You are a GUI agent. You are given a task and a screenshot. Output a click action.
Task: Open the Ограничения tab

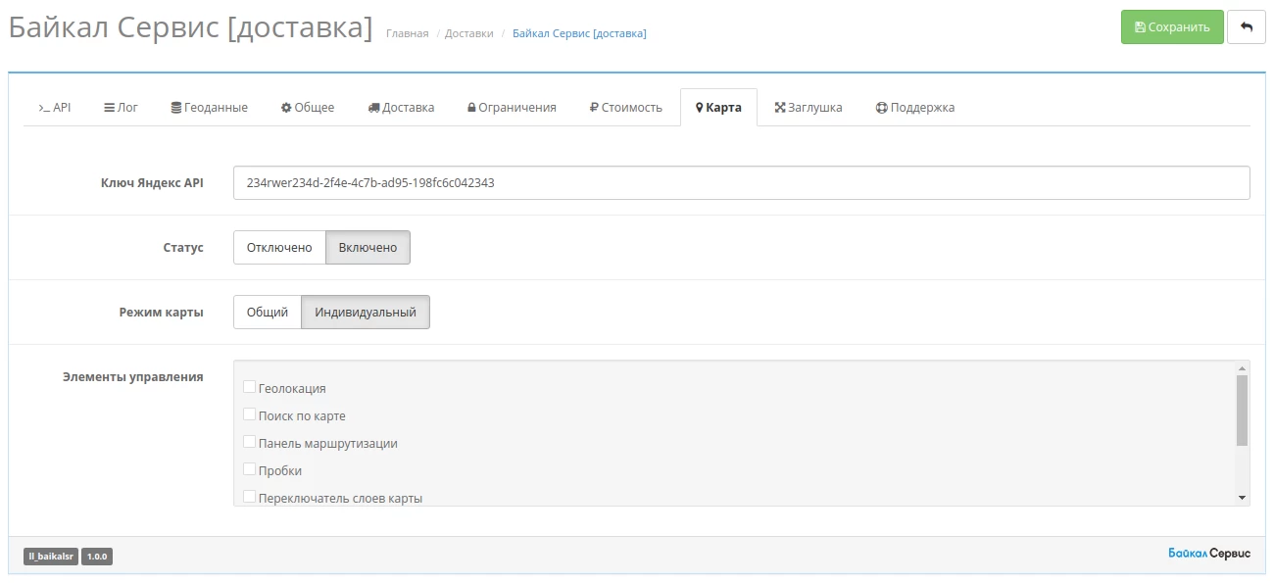coord(512,108)
